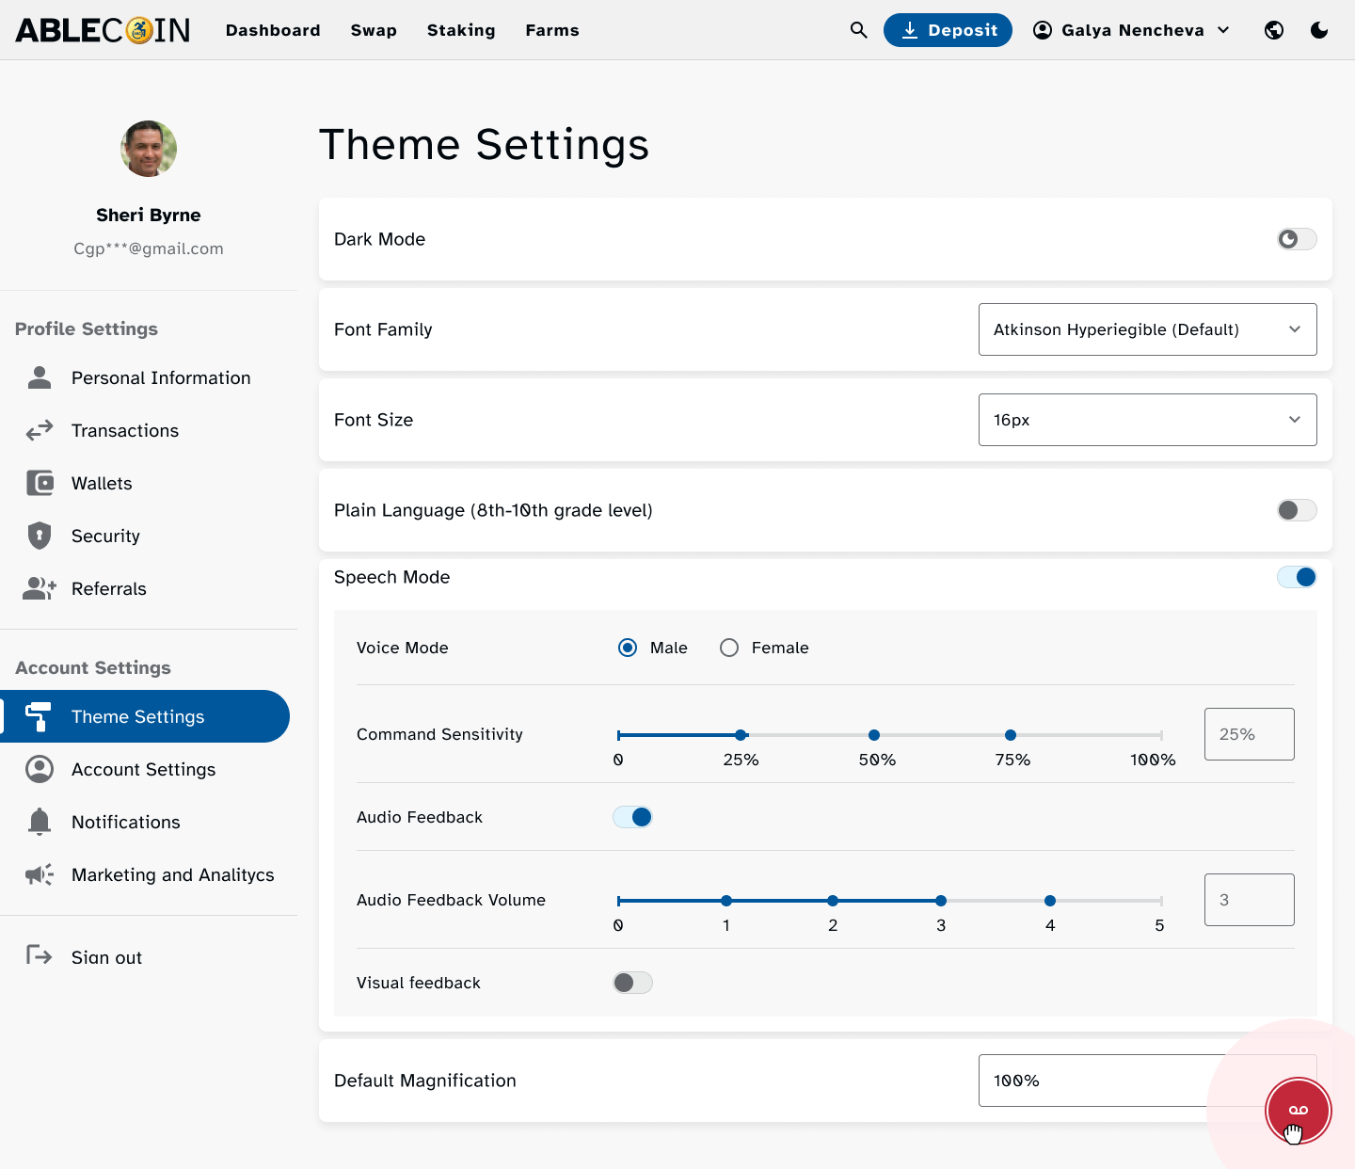Open language globe icon in header
Screen dimensions: 1355x1169
click(x=1274, y=30)
